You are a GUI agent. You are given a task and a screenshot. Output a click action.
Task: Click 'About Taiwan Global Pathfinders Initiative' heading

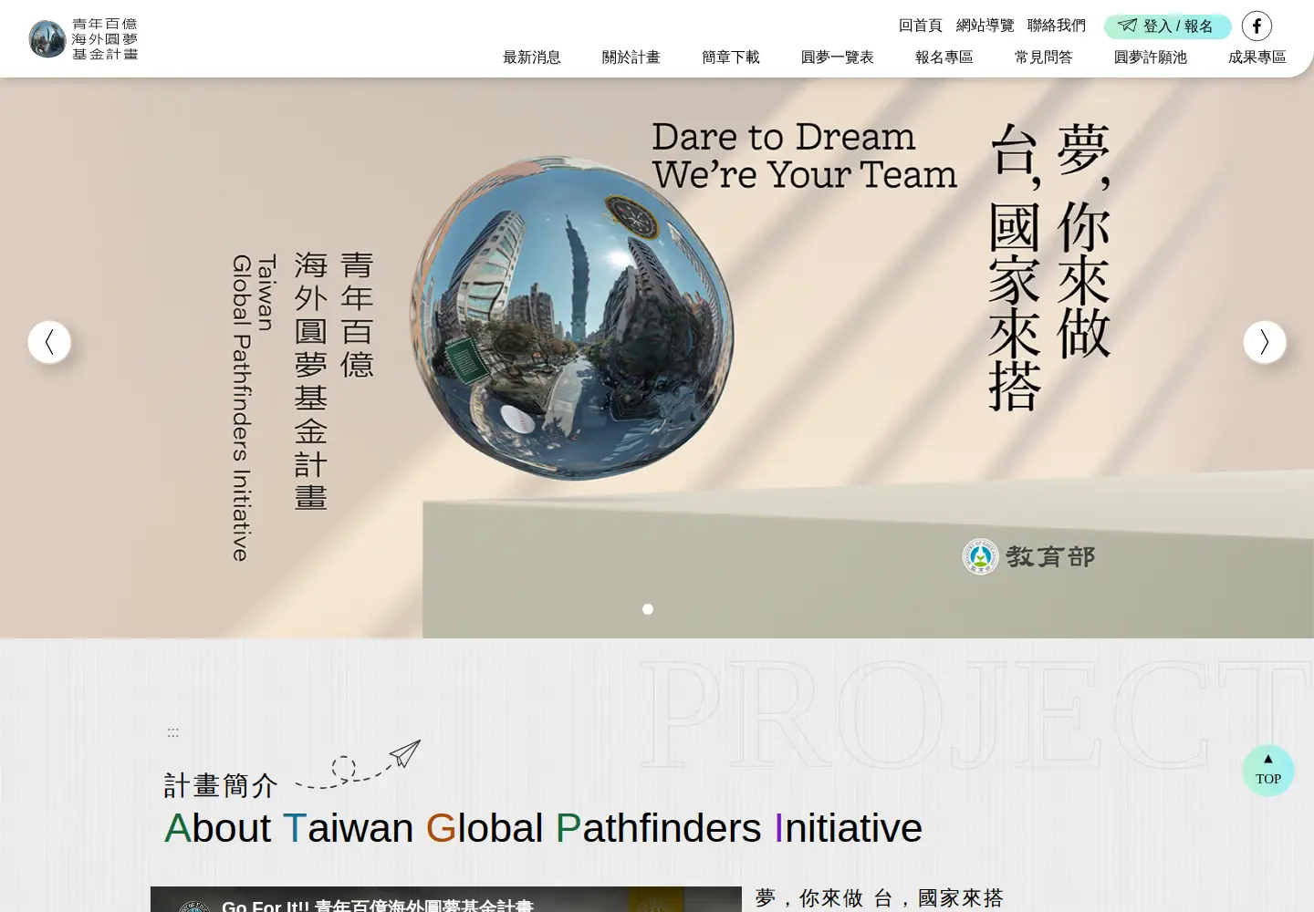544,828
